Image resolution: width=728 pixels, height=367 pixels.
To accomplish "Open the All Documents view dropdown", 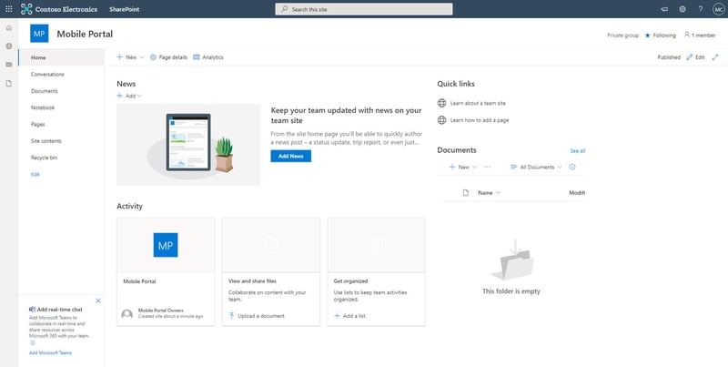I will click(536, 167).
